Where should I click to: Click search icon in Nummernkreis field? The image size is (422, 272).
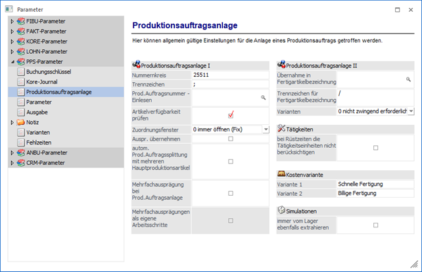click(264, 76)
